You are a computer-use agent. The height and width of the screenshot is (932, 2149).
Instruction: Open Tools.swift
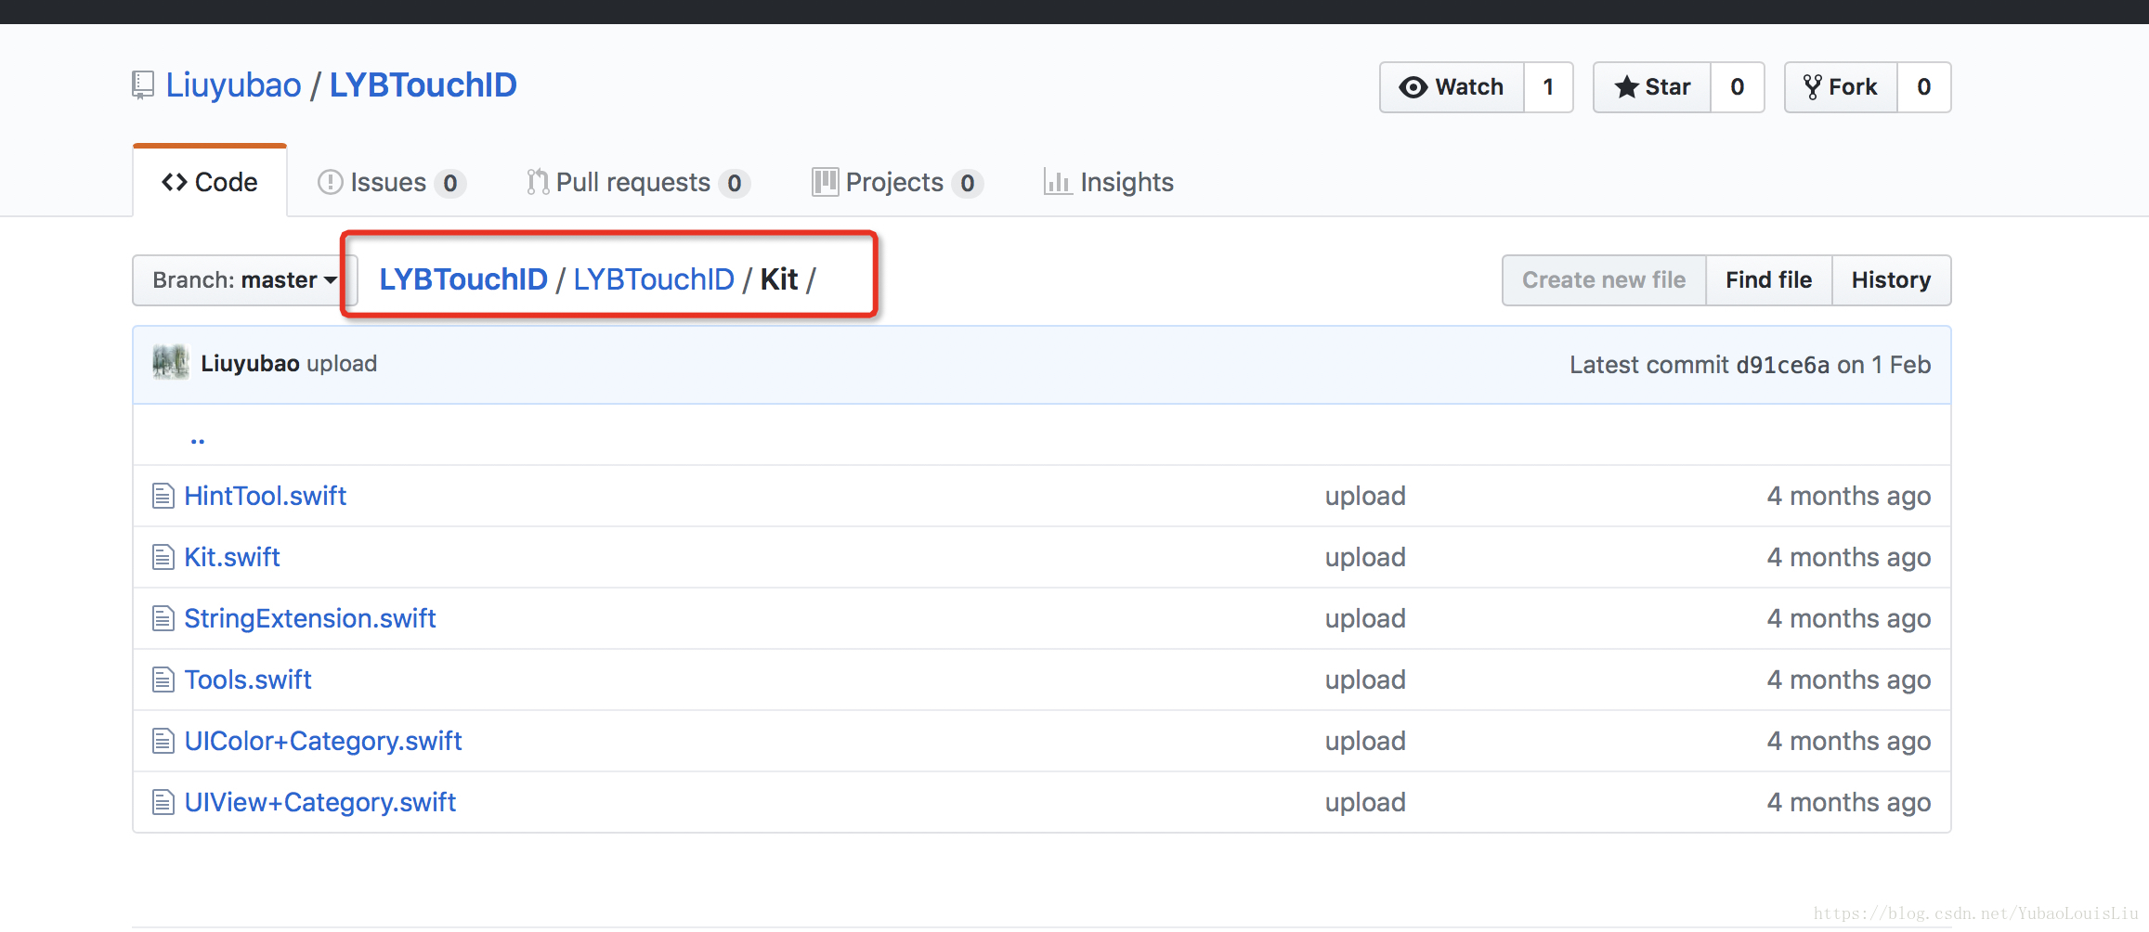point(248,680)
